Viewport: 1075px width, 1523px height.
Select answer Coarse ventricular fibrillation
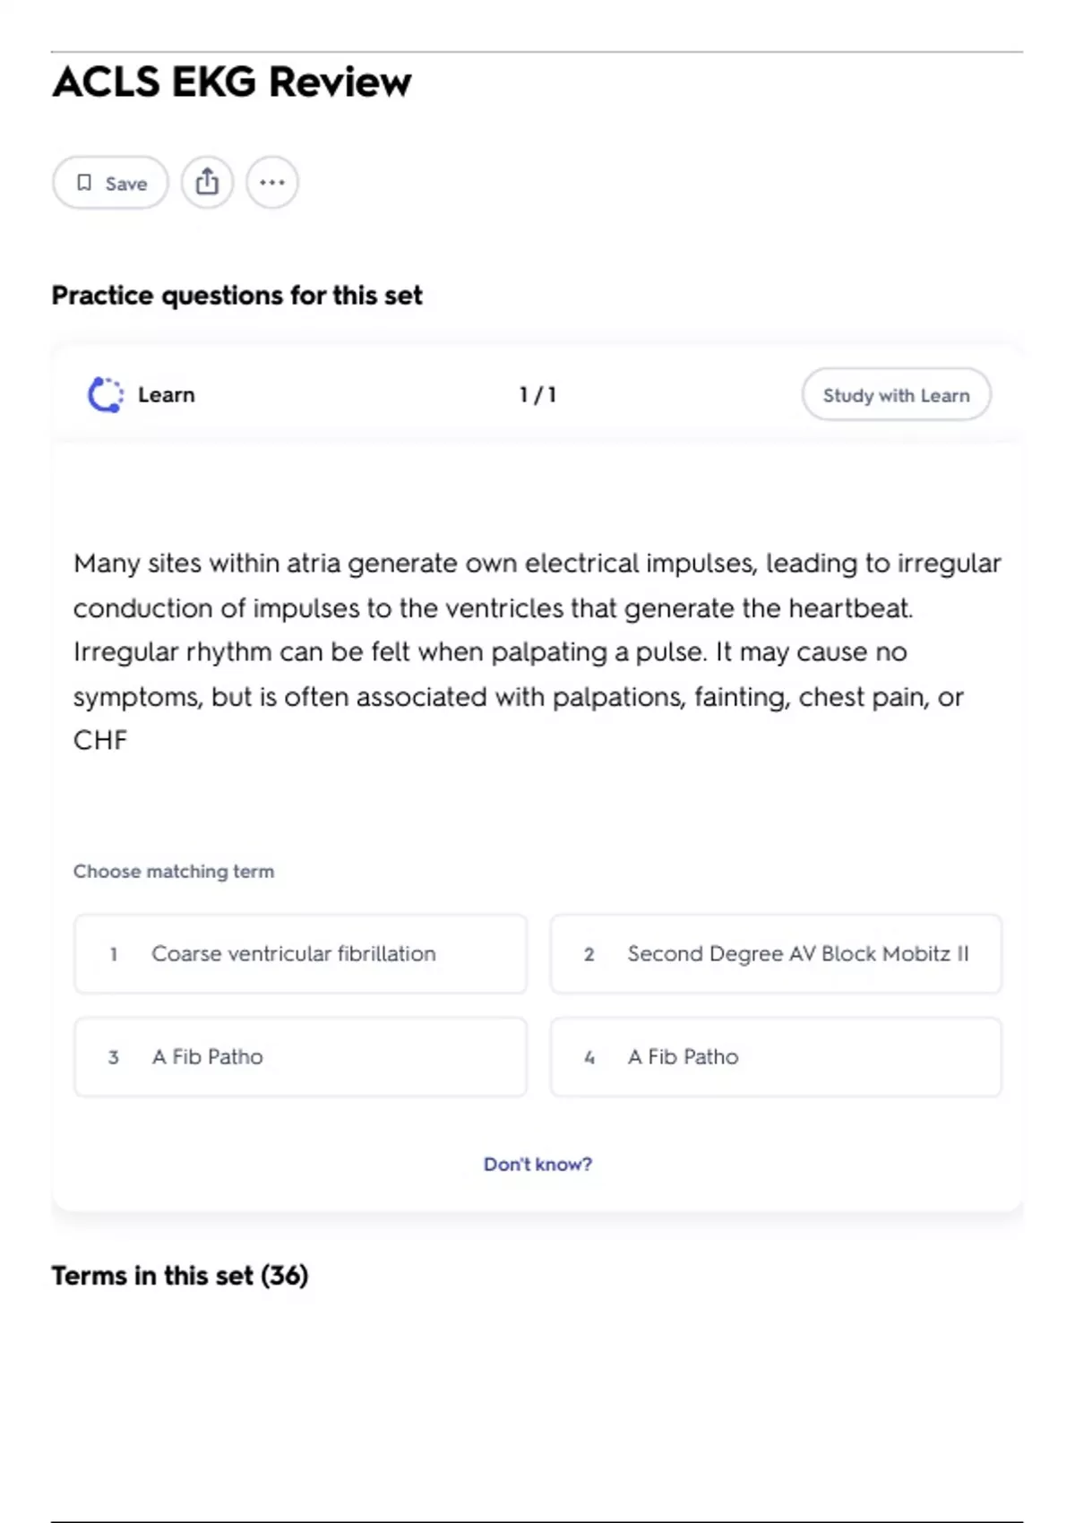[x=300, y=954]
